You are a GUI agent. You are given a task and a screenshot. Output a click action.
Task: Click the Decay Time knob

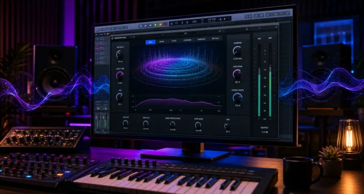tap(120, 75)
